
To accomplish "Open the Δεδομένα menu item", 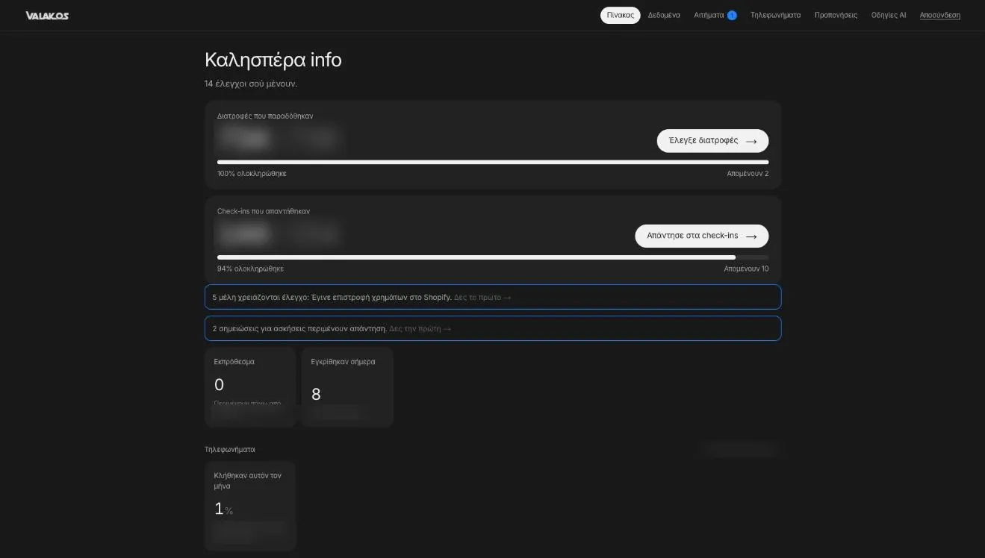I will (x=664, y=15).
